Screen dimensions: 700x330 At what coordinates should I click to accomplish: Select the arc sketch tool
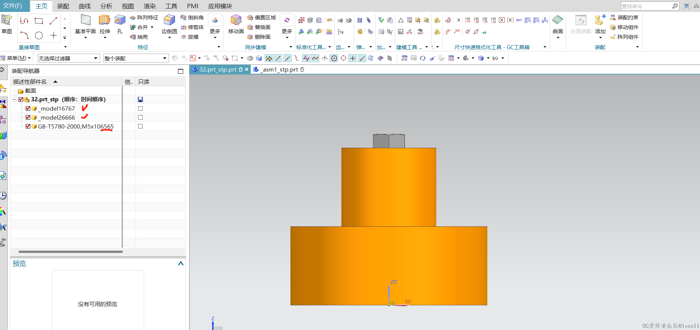tap(24, 35)
